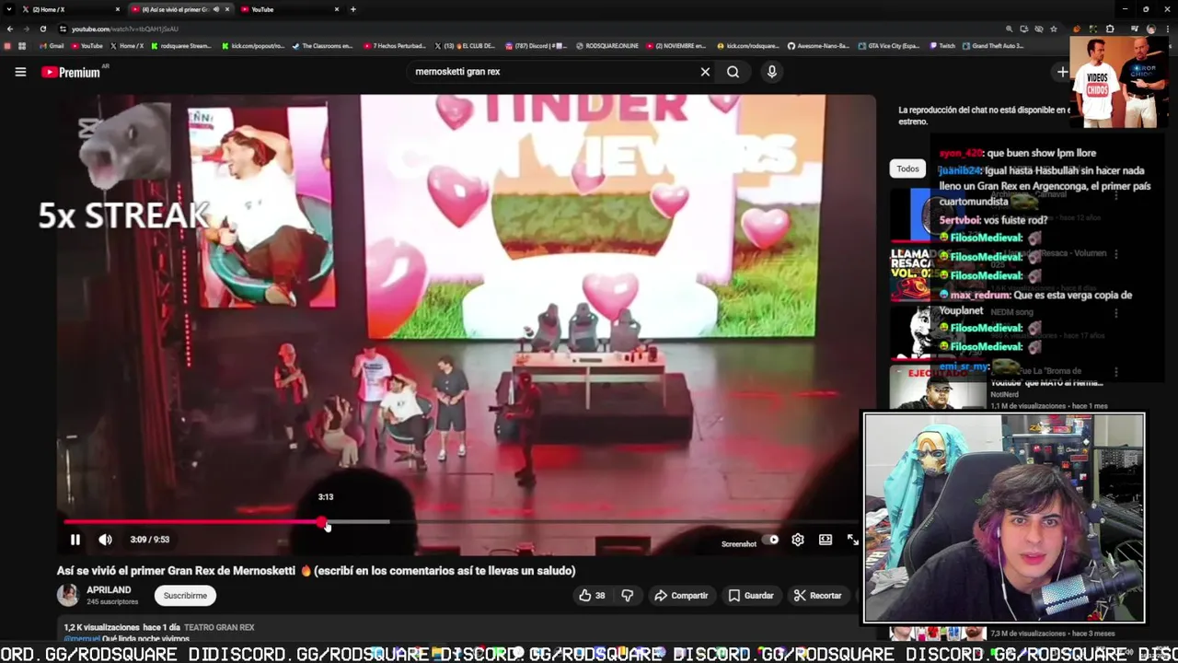The image size is (1178, 663).
Task: Mute the video volume
Action: point(105,540)
